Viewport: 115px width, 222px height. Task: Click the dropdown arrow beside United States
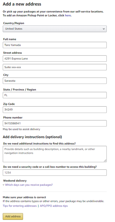click(x=104, y=29)
